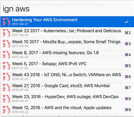Click the ⌘9 shortcut label
The image size is (134, 117).
[128, 110]
